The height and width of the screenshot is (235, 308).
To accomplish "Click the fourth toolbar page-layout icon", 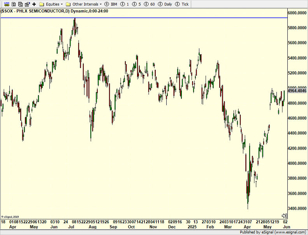I will point(27,4).
